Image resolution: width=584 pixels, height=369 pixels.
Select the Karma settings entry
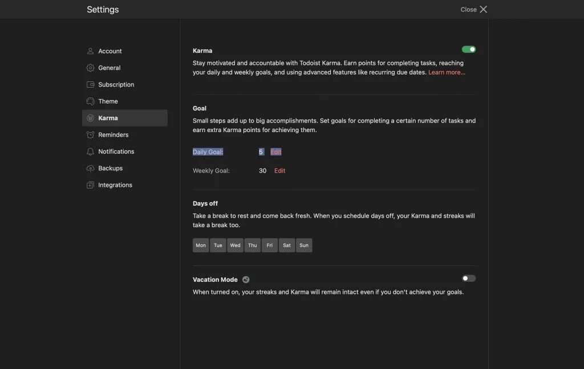coord(125,118)
